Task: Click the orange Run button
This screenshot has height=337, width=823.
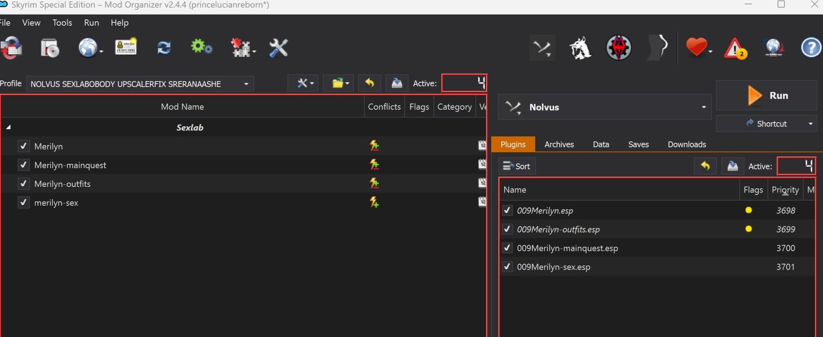Action: click(x=766, y=95)
